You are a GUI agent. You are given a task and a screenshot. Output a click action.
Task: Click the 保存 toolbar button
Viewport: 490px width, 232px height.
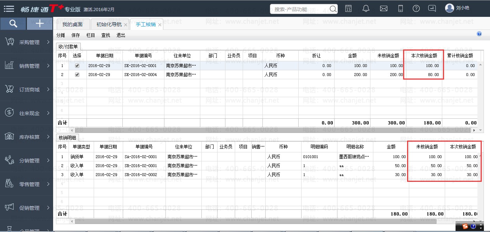click(x=76, y=35)
